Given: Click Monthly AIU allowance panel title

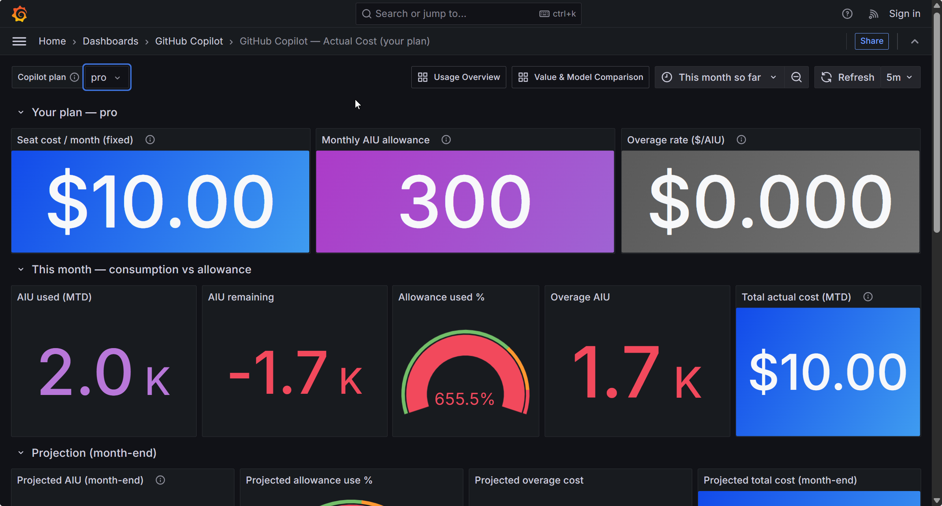Looking at the screenshot, I should (x=375, y=140).
